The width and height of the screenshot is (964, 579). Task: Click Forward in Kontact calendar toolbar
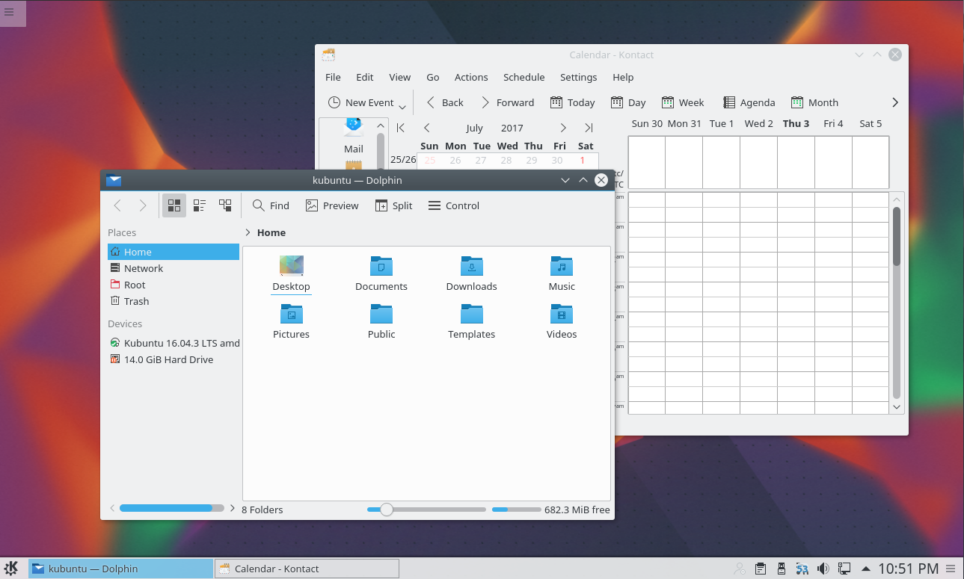(507, 102)
